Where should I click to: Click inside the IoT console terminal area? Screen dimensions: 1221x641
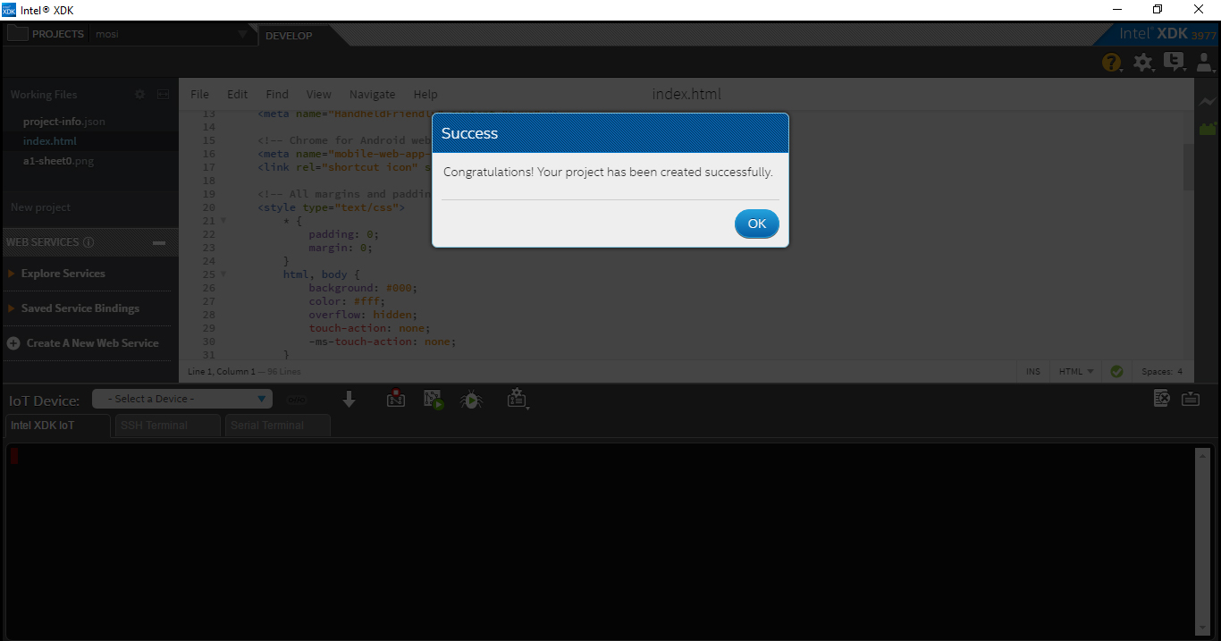600,540
